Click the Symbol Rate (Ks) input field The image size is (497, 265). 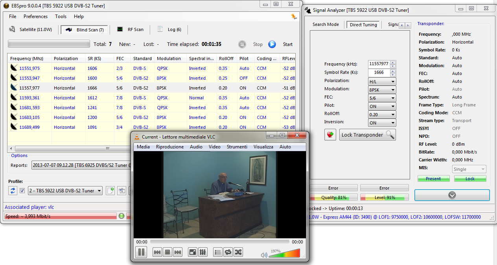click(x=379, y=72)
